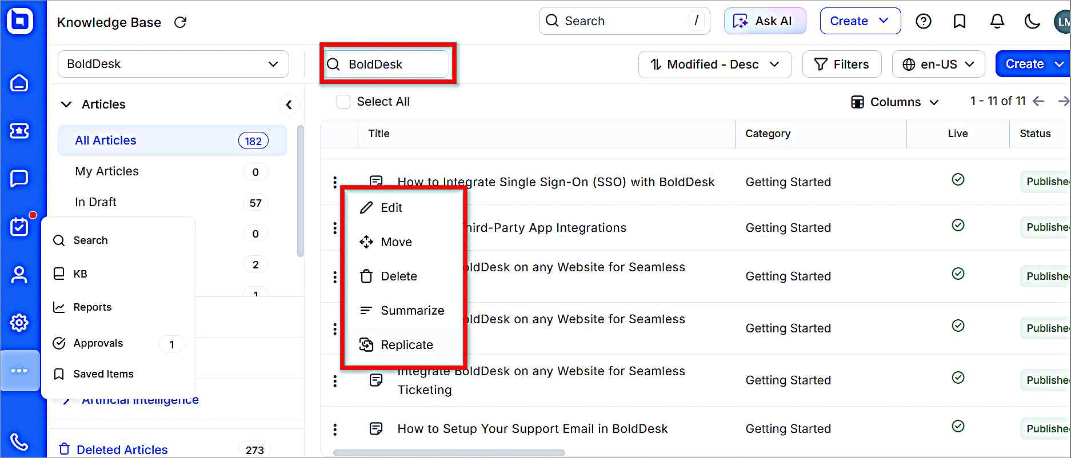The height and width of the screenshot is (458, 1071).
Task: Open the notifications bell
Action: (x=997, y=21)
